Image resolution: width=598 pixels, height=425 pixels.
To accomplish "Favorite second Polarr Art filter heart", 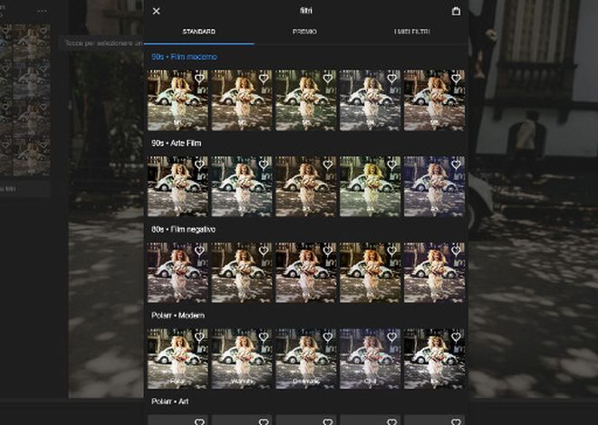I will (x=264, y=421).
